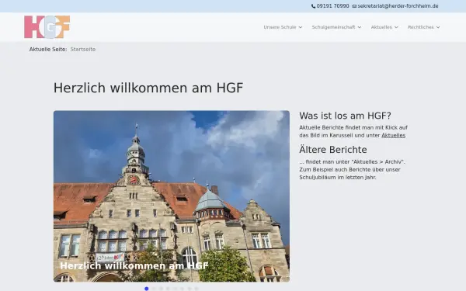
Task: Open the sekretariat@herder-forchheim.de email link
Action: 398,6
